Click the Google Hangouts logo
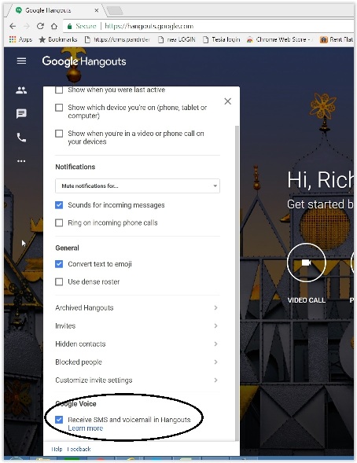 click(x=84, y=61)
